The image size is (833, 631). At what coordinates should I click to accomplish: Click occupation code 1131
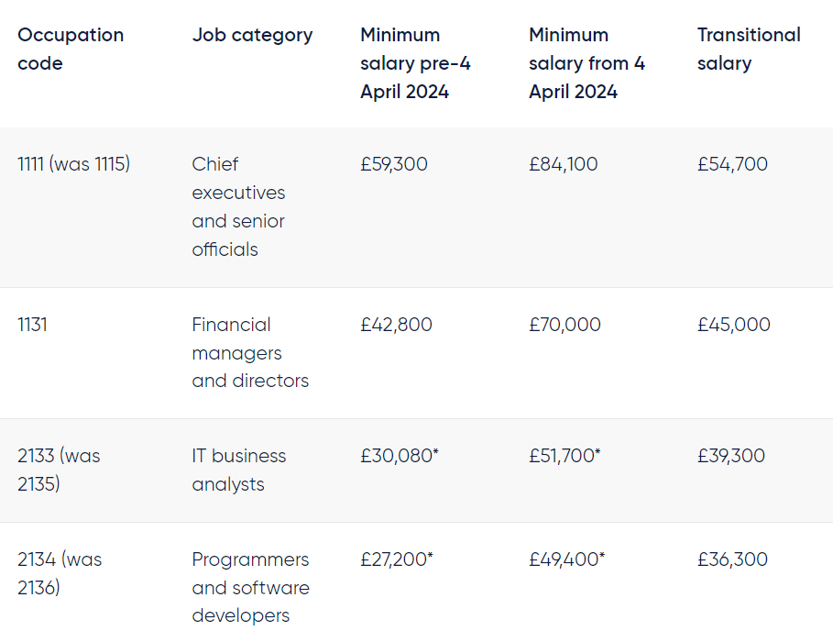pyautogui.click(x=32, y=325)
